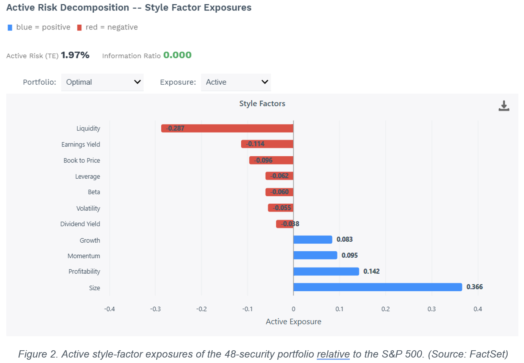Click the 0.083 value label
This screenshot has width=524, height=363.
tap(345, 239)
